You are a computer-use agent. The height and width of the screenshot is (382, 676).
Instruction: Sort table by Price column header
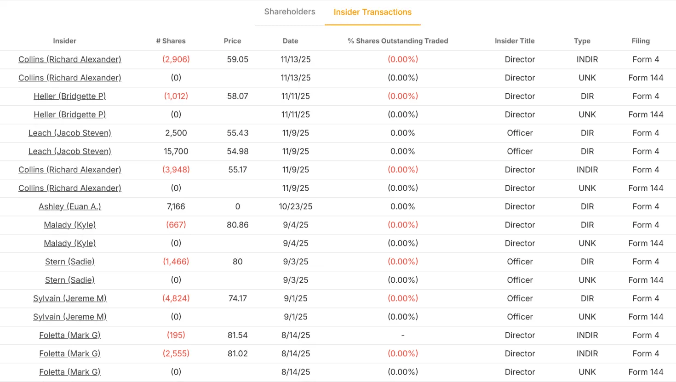point(232,41)
